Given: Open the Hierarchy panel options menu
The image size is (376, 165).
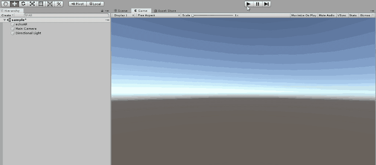Looking at the screenshot, I should tap(107, 11).
